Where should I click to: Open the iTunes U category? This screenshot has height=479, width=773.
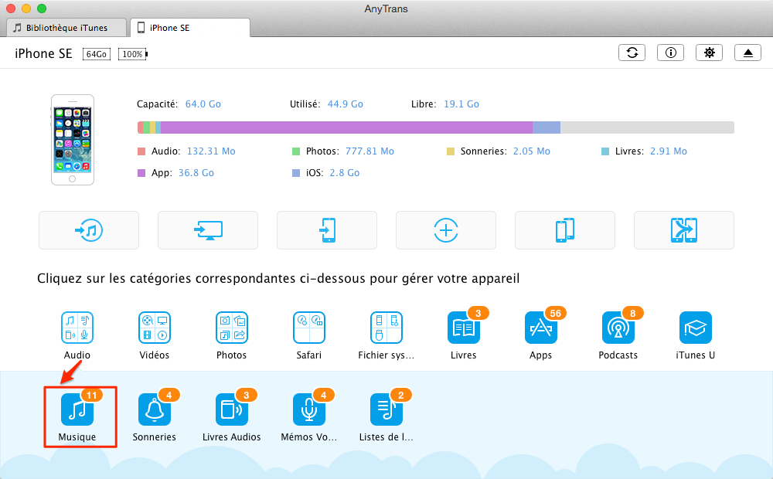pos(696,328)
